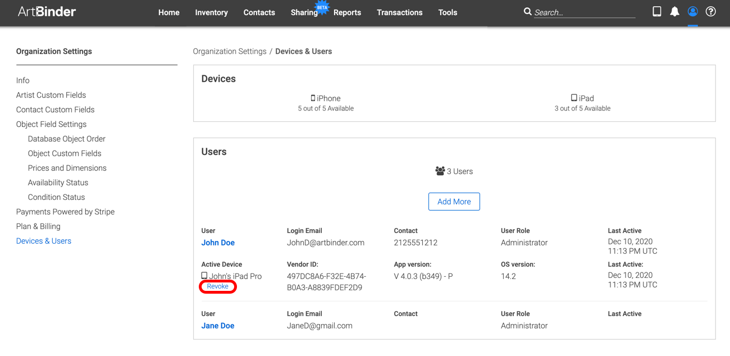Open the Sharing beta menu

tap(304, 12)
